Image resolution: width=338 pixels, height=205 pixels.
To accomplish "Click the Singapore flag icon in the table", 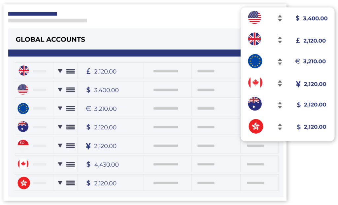I will pos(23,145).
